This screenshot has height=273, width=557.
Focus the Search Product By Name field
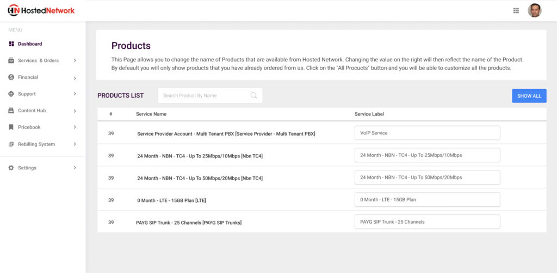point(210,96)
